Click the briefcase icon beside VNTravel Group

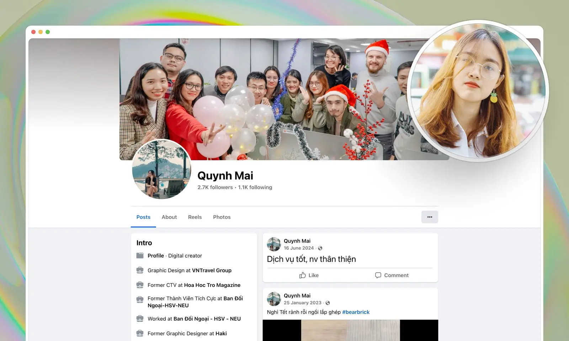point(140,270)
